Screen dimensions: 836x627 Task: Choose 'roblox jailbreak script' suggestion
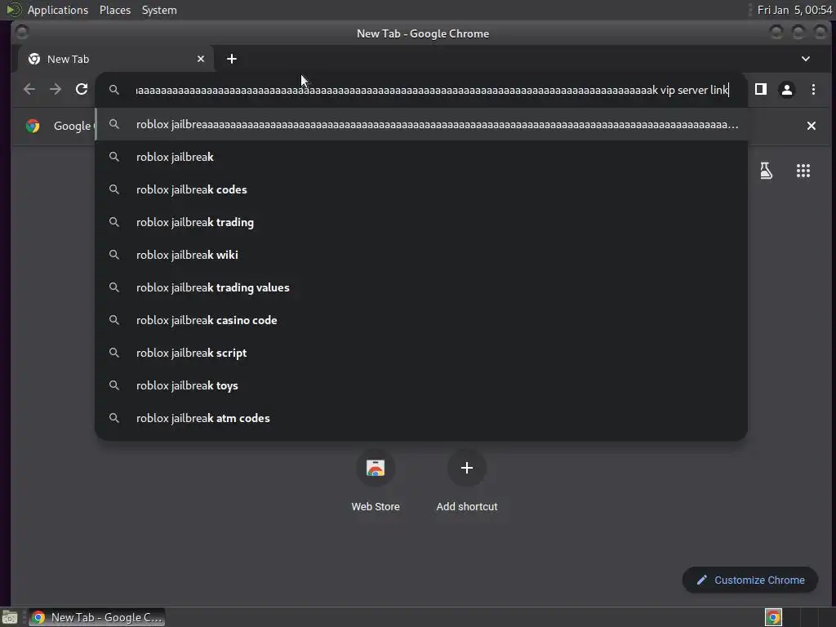[422, 353]
